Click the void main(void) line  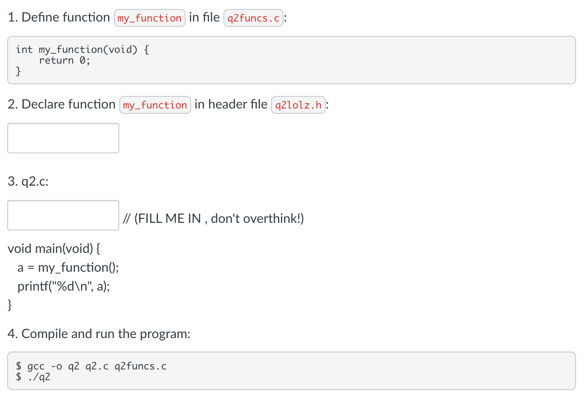(54, 248)
